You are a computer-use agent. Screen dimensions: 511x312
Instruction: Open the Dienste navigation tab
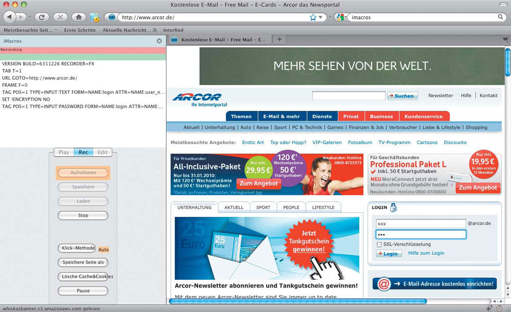tap(322, 116)
